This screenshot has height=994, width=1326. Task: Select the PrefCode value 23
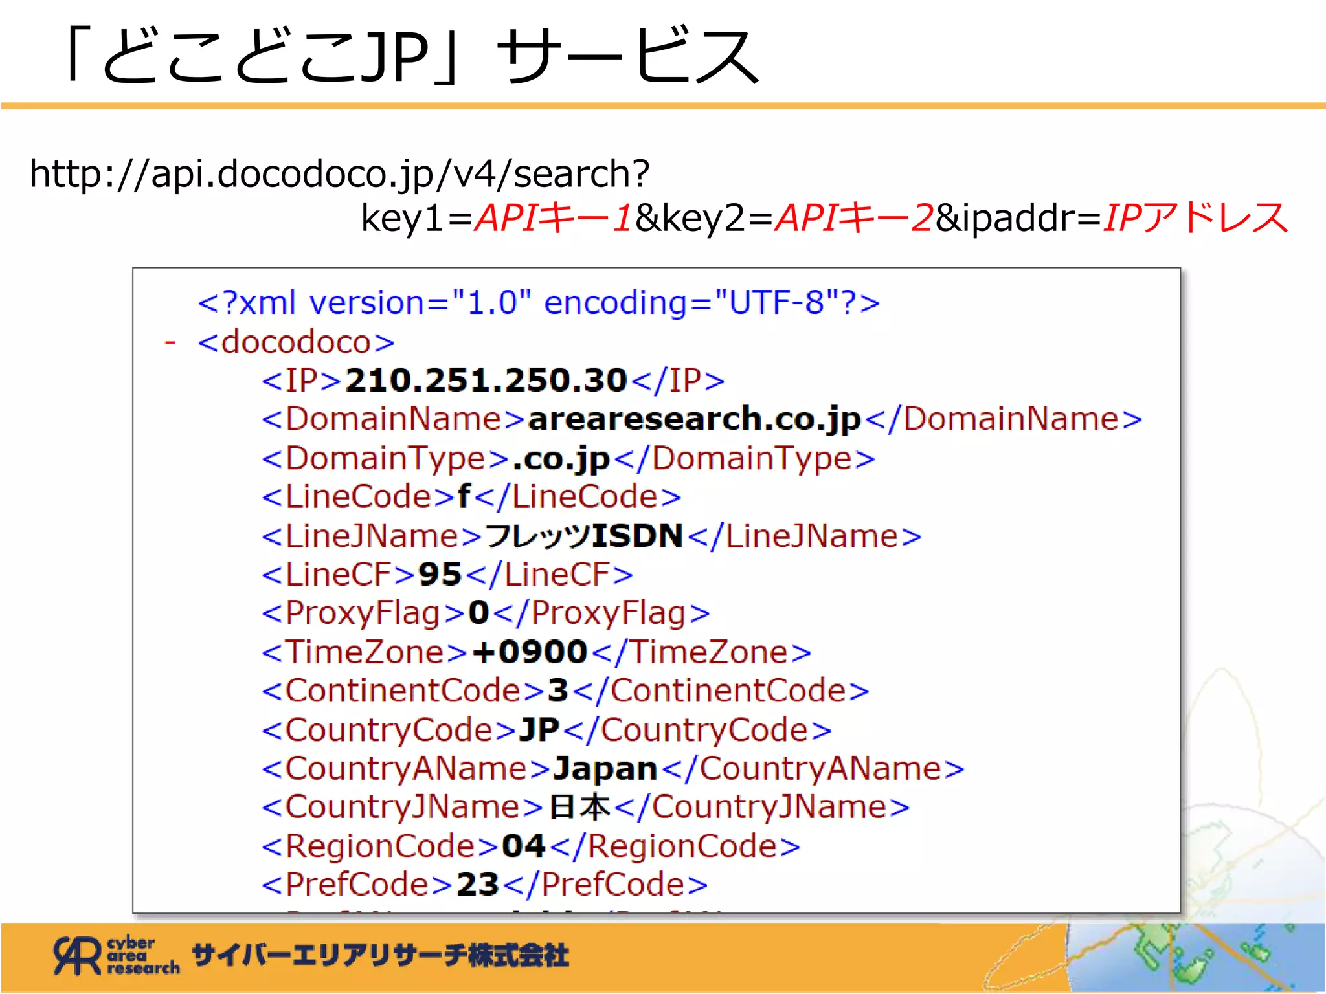tap(478, 885)
